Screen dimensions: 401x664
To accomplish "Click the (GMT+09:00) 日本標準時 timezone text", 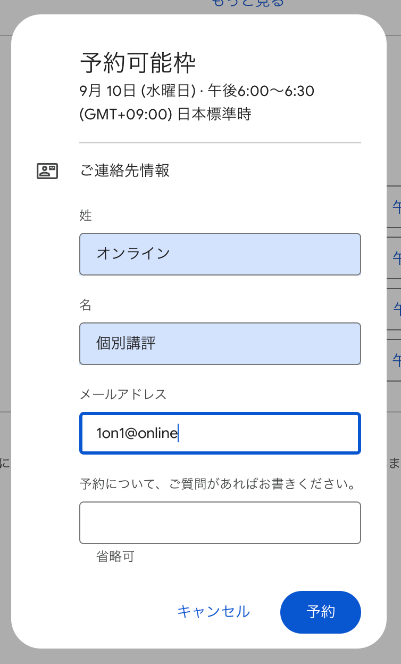I will point(165,114).
